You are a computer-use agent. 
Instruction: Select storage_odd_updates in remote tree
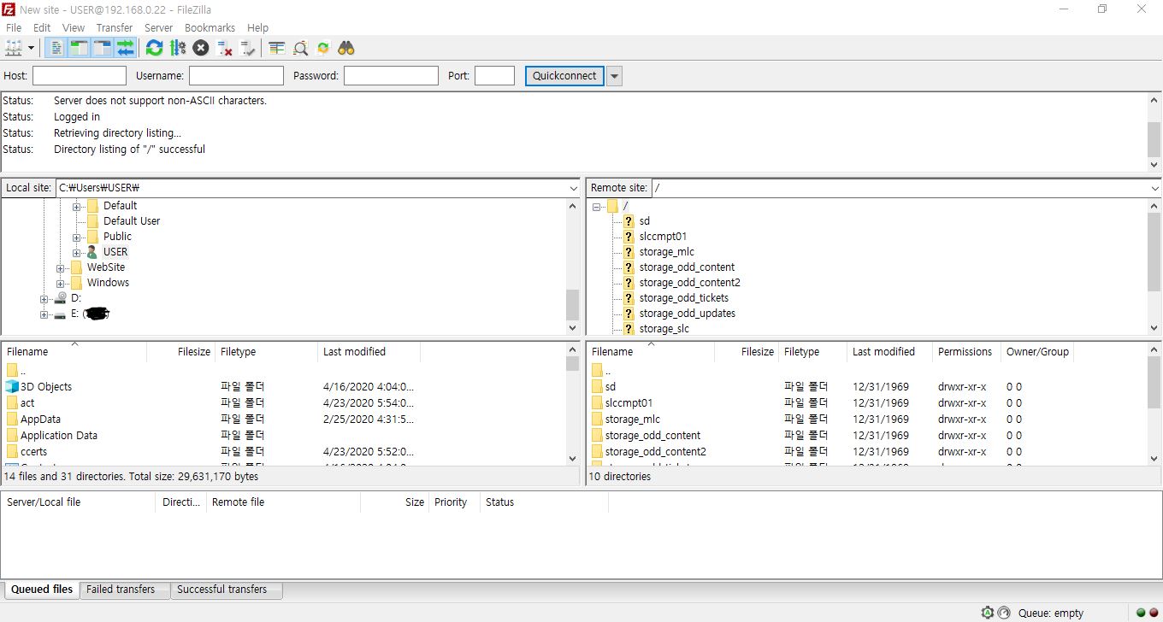pos(688,314)
